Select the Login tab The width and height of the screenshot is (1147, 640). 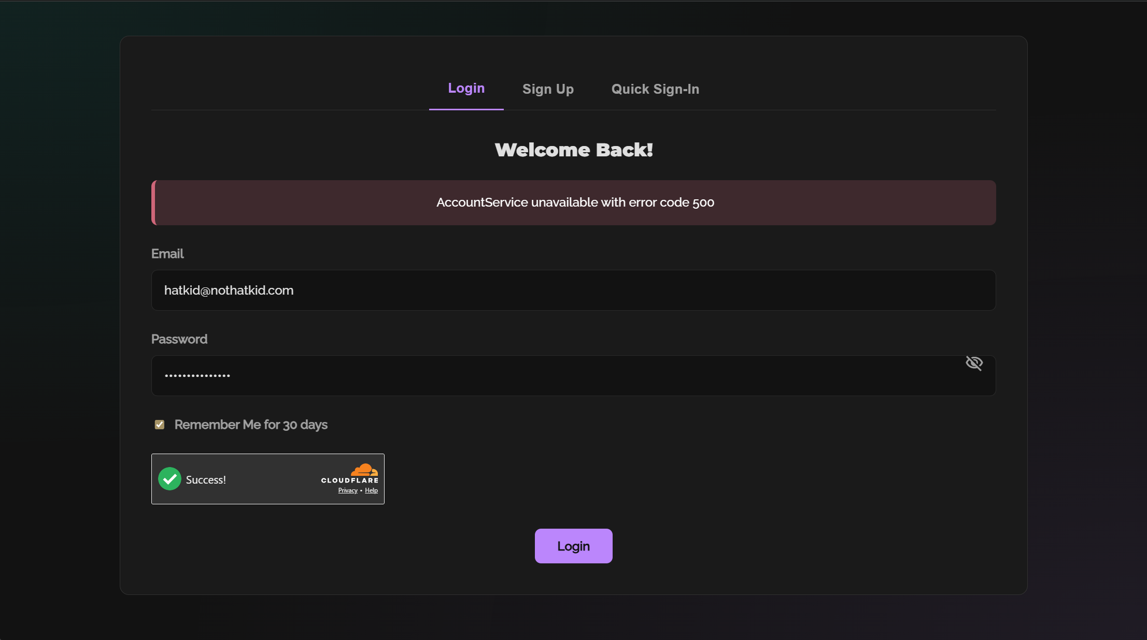tap(466, 88)
